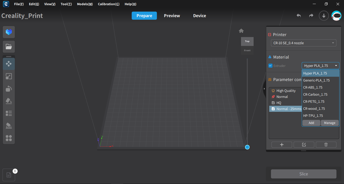Choose CR-Carbon_1.75 from the material list
Viewport: 344px width, 184px height.
click(321, 94)
